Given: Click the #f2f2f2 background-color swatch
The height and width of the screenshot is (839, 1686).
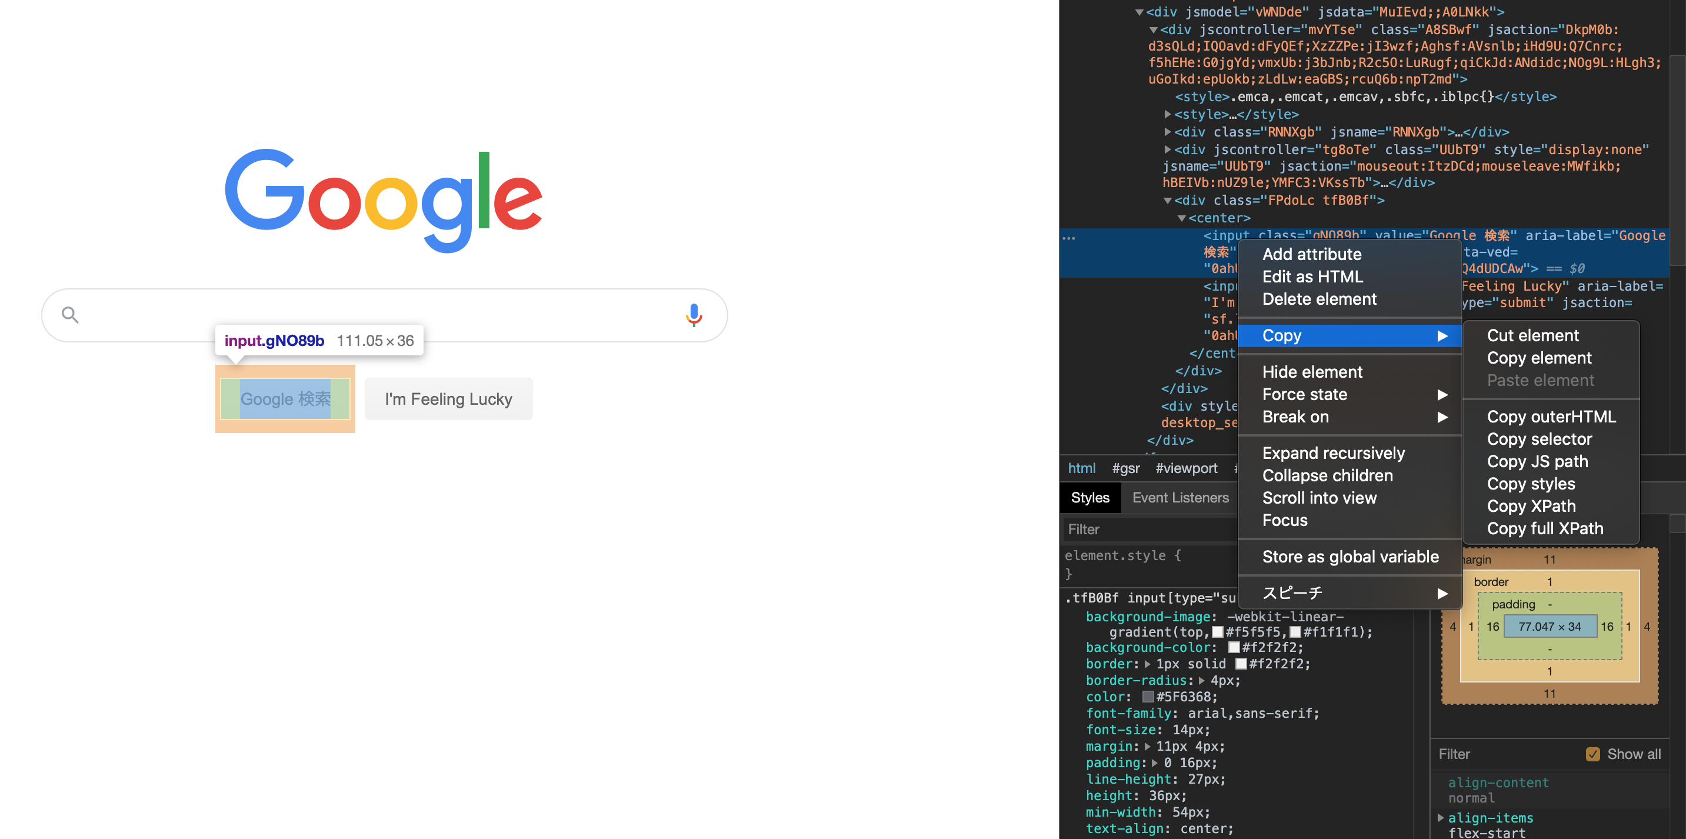Looking at the screenshot, I should click(x=1234, y=647).
